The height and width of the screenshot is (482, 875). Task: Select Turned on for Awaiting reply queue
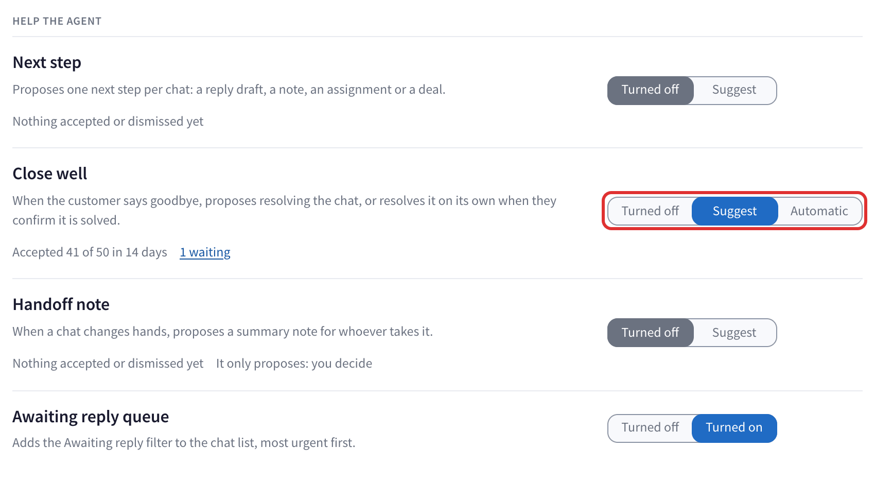pos(734,428)
